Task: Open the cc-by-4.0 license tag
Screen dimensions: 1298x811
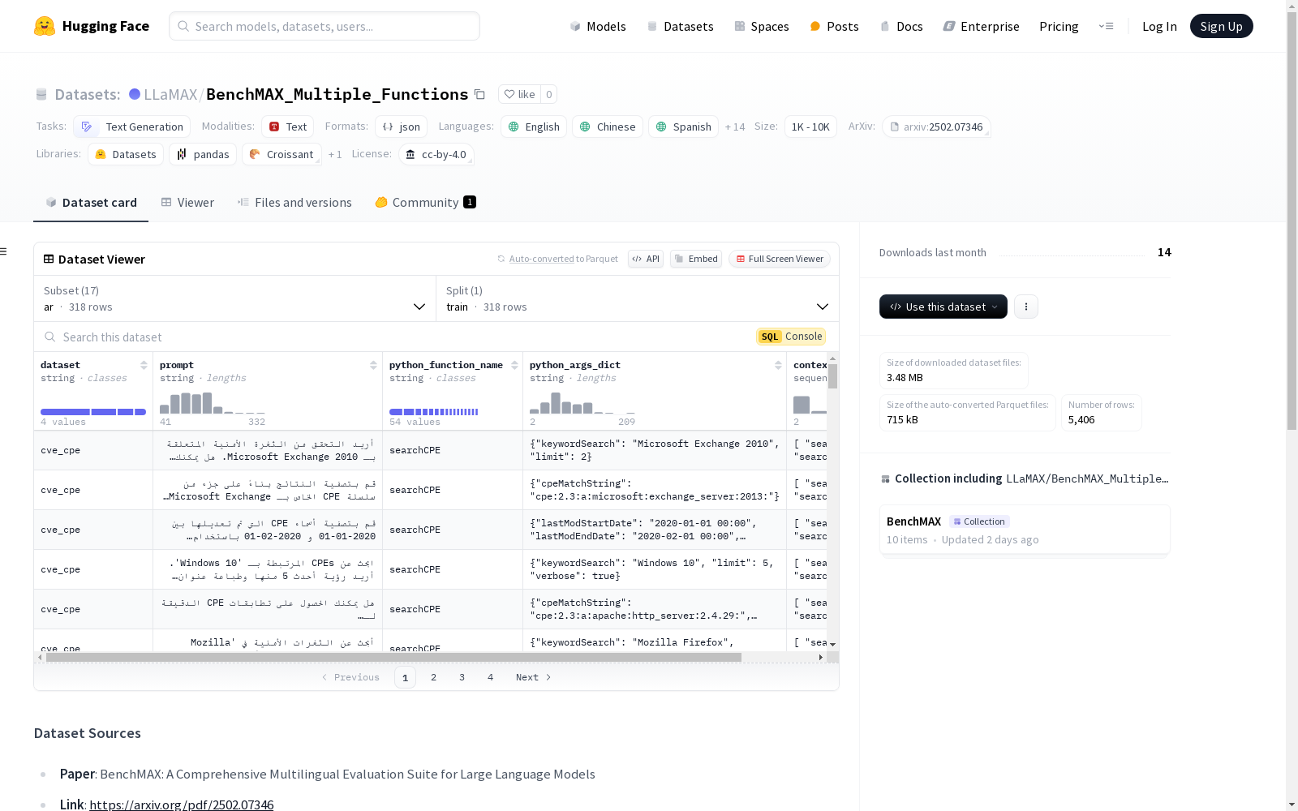Action: click(436, 154)
